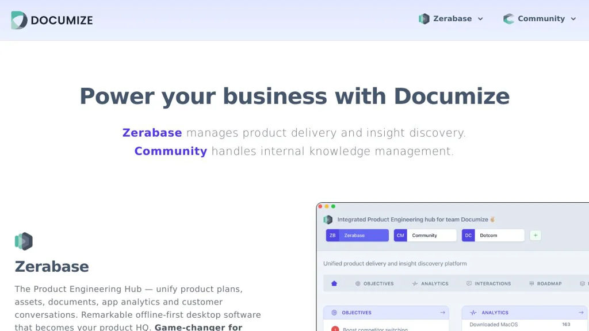
Task: Click the green maximize dot of app window
Action: click(x=333, y=206)
